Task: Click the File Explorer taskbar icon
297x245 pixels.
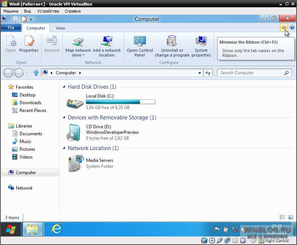Action: click(33, 229)
